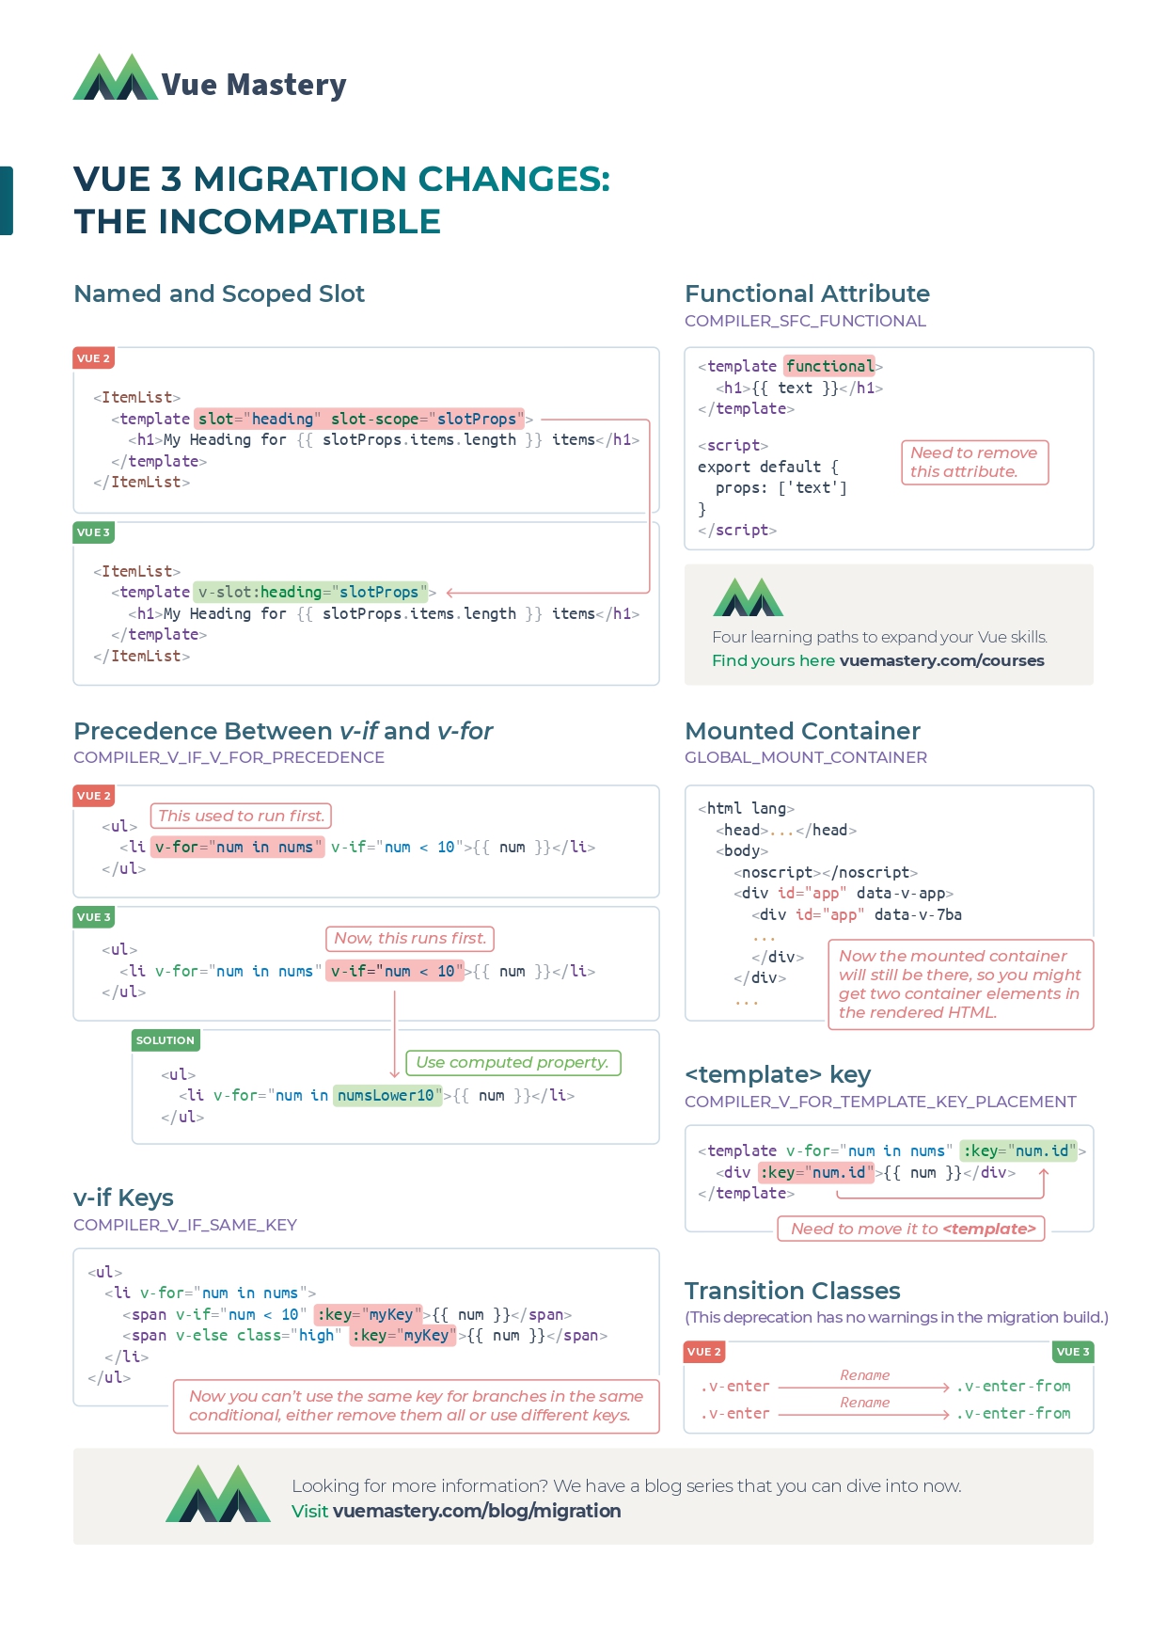Click highlighted v-if="num < 10" in VUE 3
This screenshot has height=1650, width=1167.
[395, 971]
